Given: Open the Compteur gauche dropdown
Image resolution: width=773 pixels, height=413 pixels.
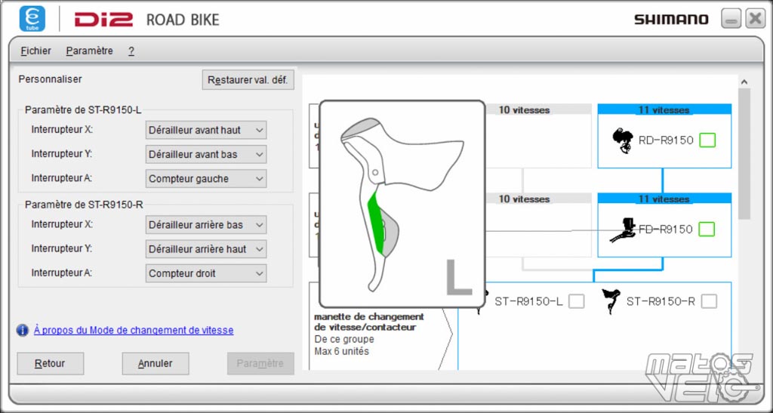Looking at the screenshot, I should pyautogui.click(x=206, y=179).
